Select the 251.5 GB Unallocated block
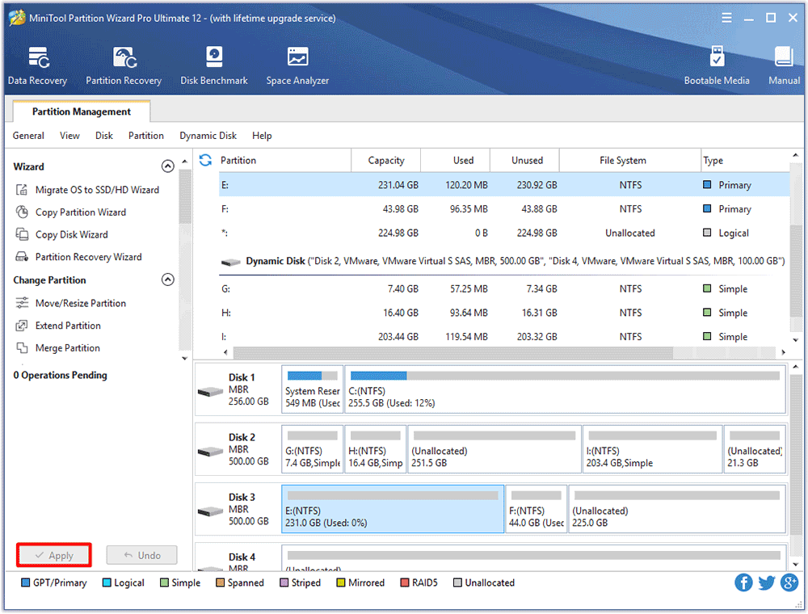 pyautogui.click(x=494, y=448)
